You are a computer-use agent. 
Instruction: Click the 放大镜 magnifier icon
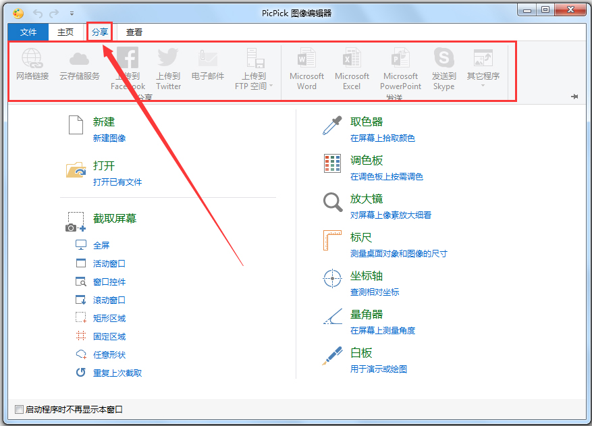click(x=333, y=202)
